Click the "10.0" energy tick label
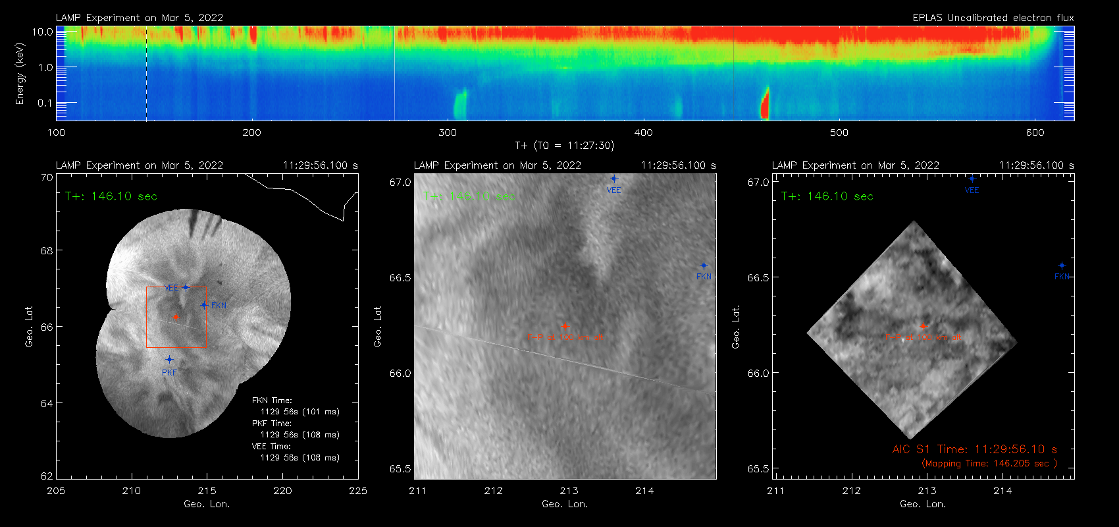This screenshot has height=527, width=1119. [x=43, y=32]
